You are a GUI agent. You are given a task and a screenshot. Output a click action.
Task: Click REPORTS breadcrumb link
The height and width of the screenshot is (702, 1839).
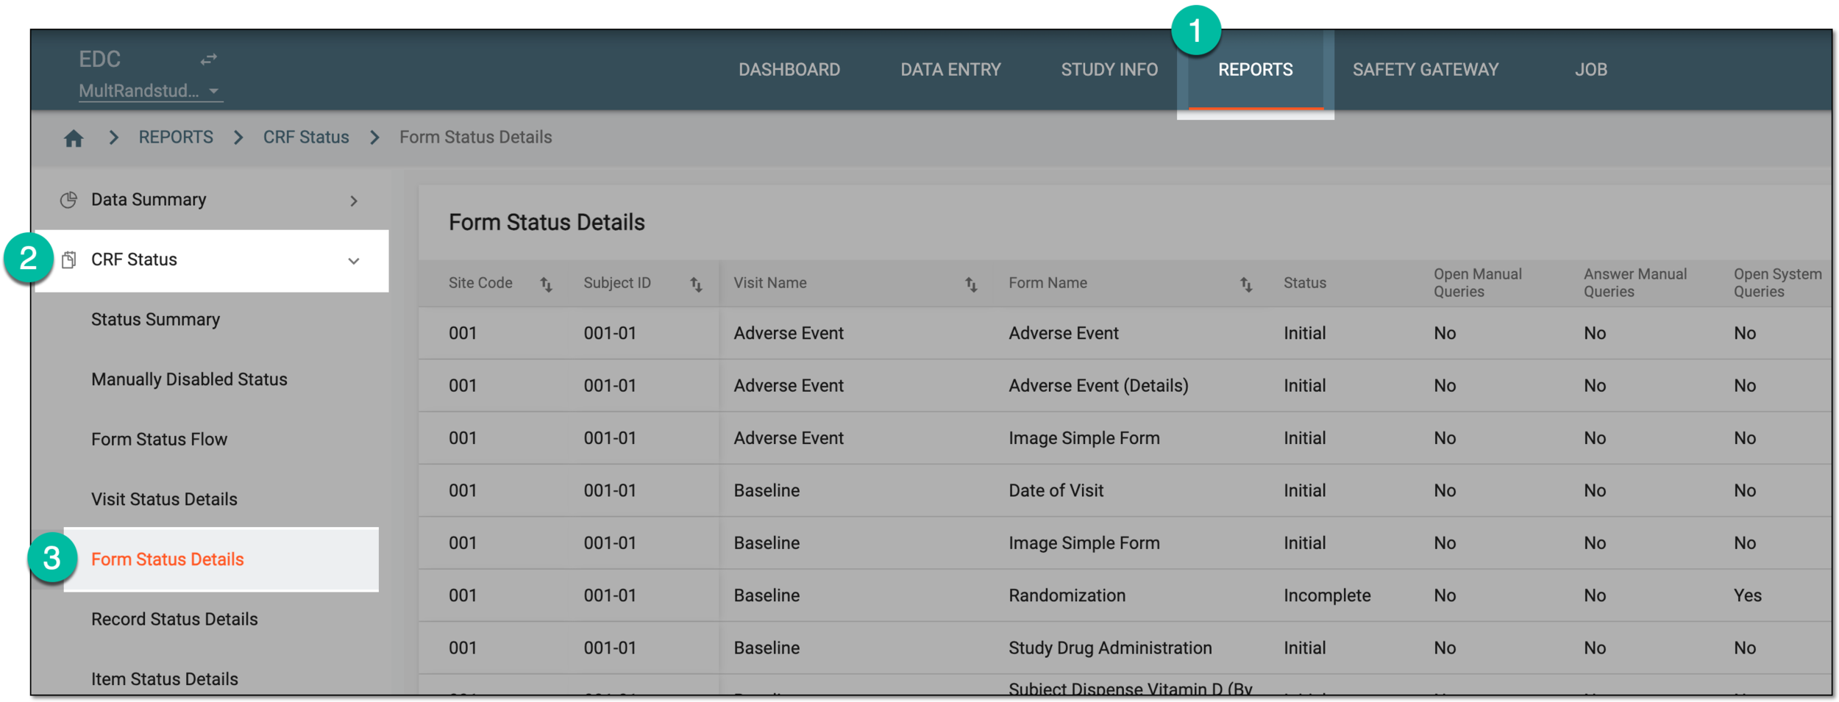click(x=176, y=137)
